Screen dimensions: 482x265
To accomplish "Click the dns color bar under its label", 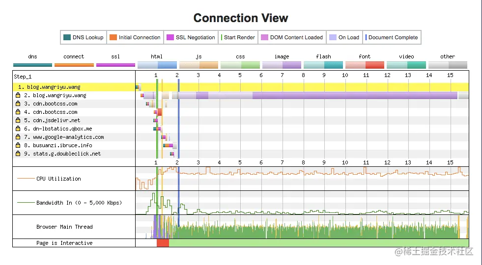I will 32,65.
